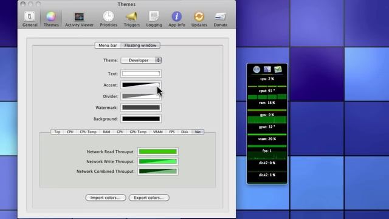The width and height of the screenshot is (389, 219).
Task: Click the ram: 18 % reading
Action: point(267,103)
